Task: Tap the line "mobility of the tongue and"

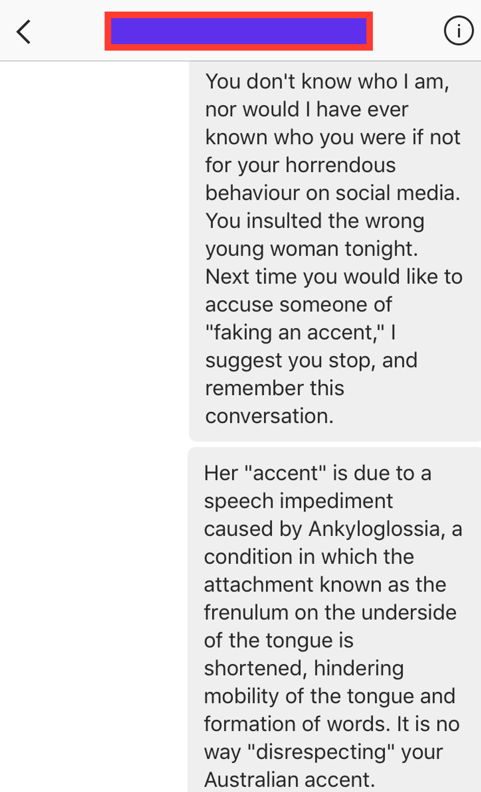Action: click(x=330, y=696)
